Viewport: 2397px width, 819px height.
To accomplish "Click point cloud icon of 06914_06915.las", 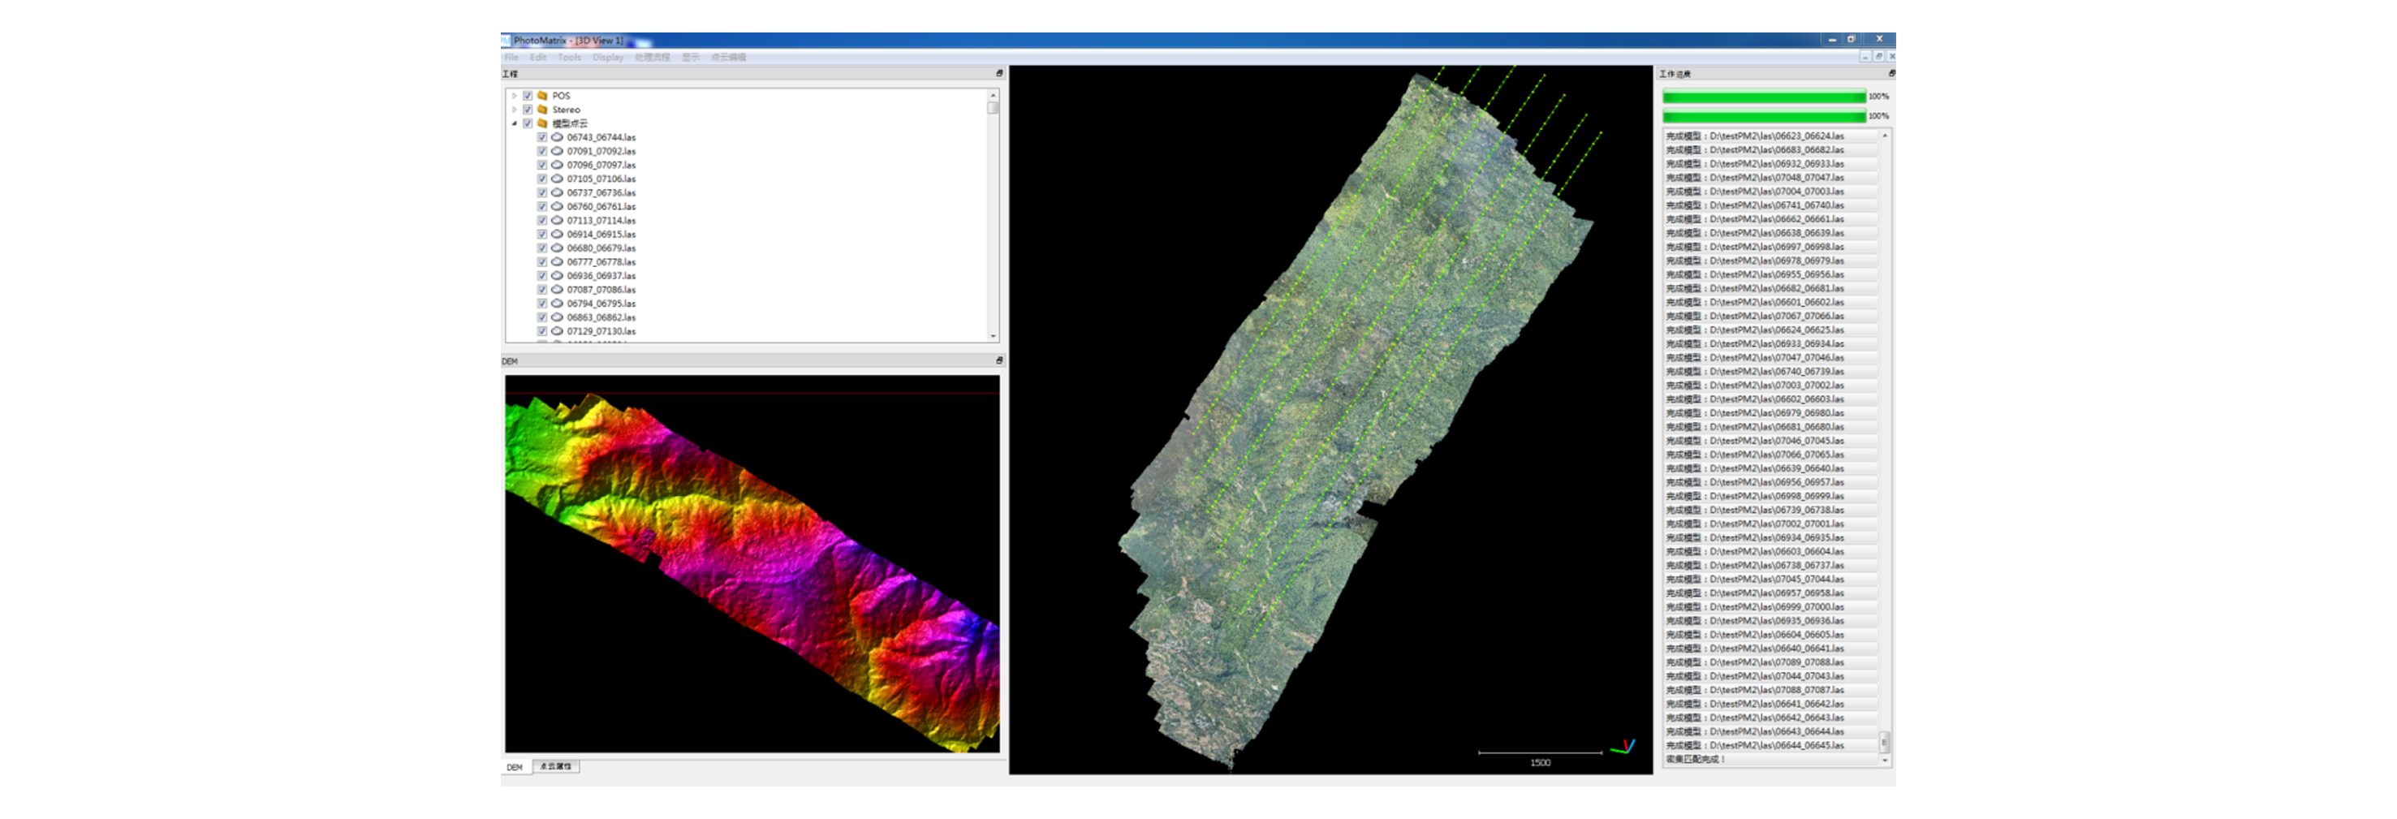I will (x=557, y=234).
